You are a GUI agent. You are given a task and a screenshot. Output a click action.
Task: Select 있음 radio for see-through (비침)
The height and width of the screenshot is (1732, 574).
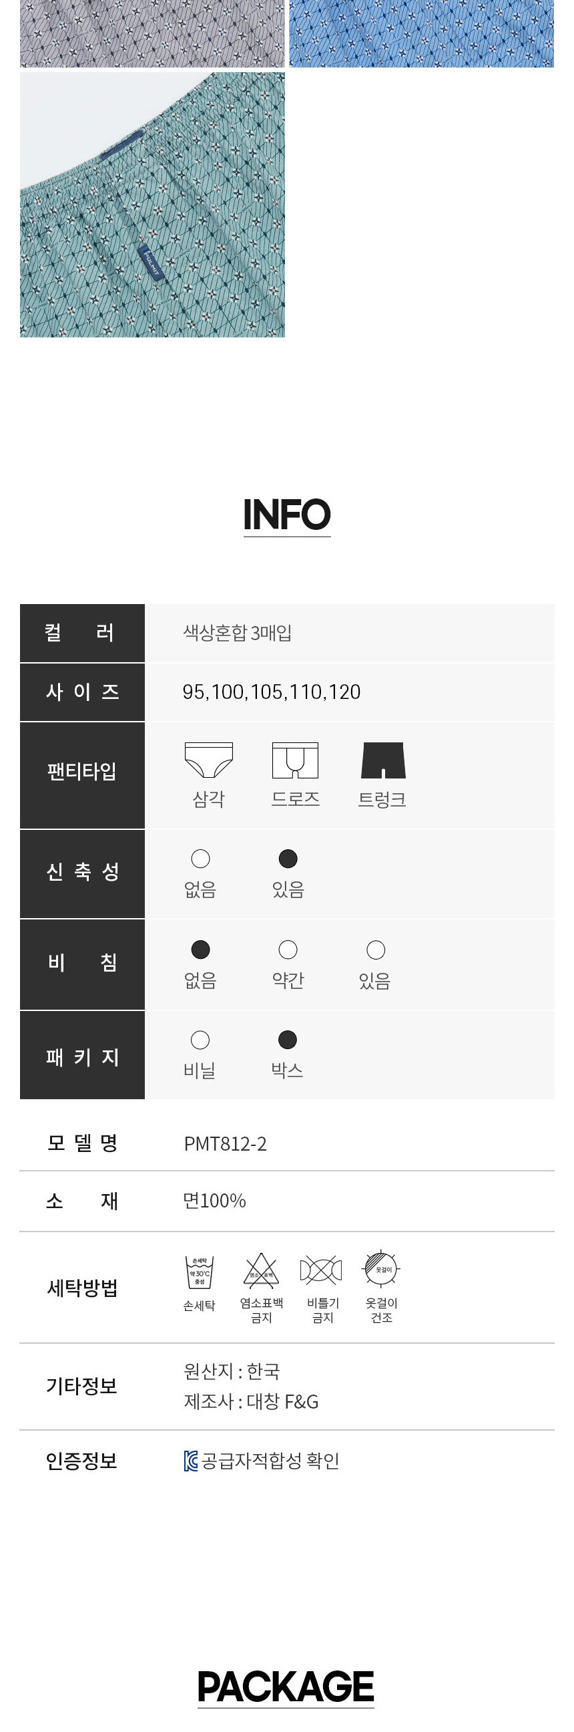pyautogui.click(x=376, y=950)
